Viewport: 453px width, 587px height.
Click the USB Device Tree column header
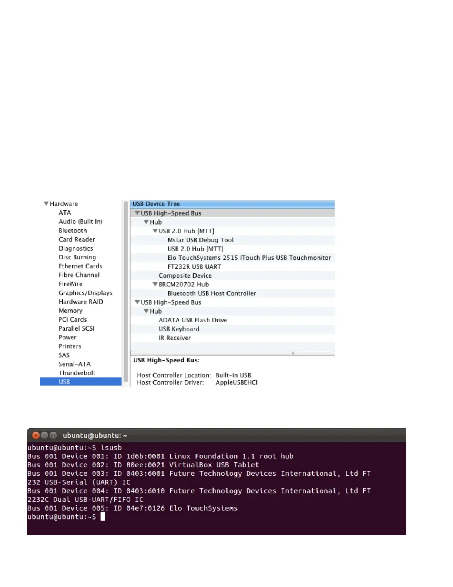pos(232,204)
